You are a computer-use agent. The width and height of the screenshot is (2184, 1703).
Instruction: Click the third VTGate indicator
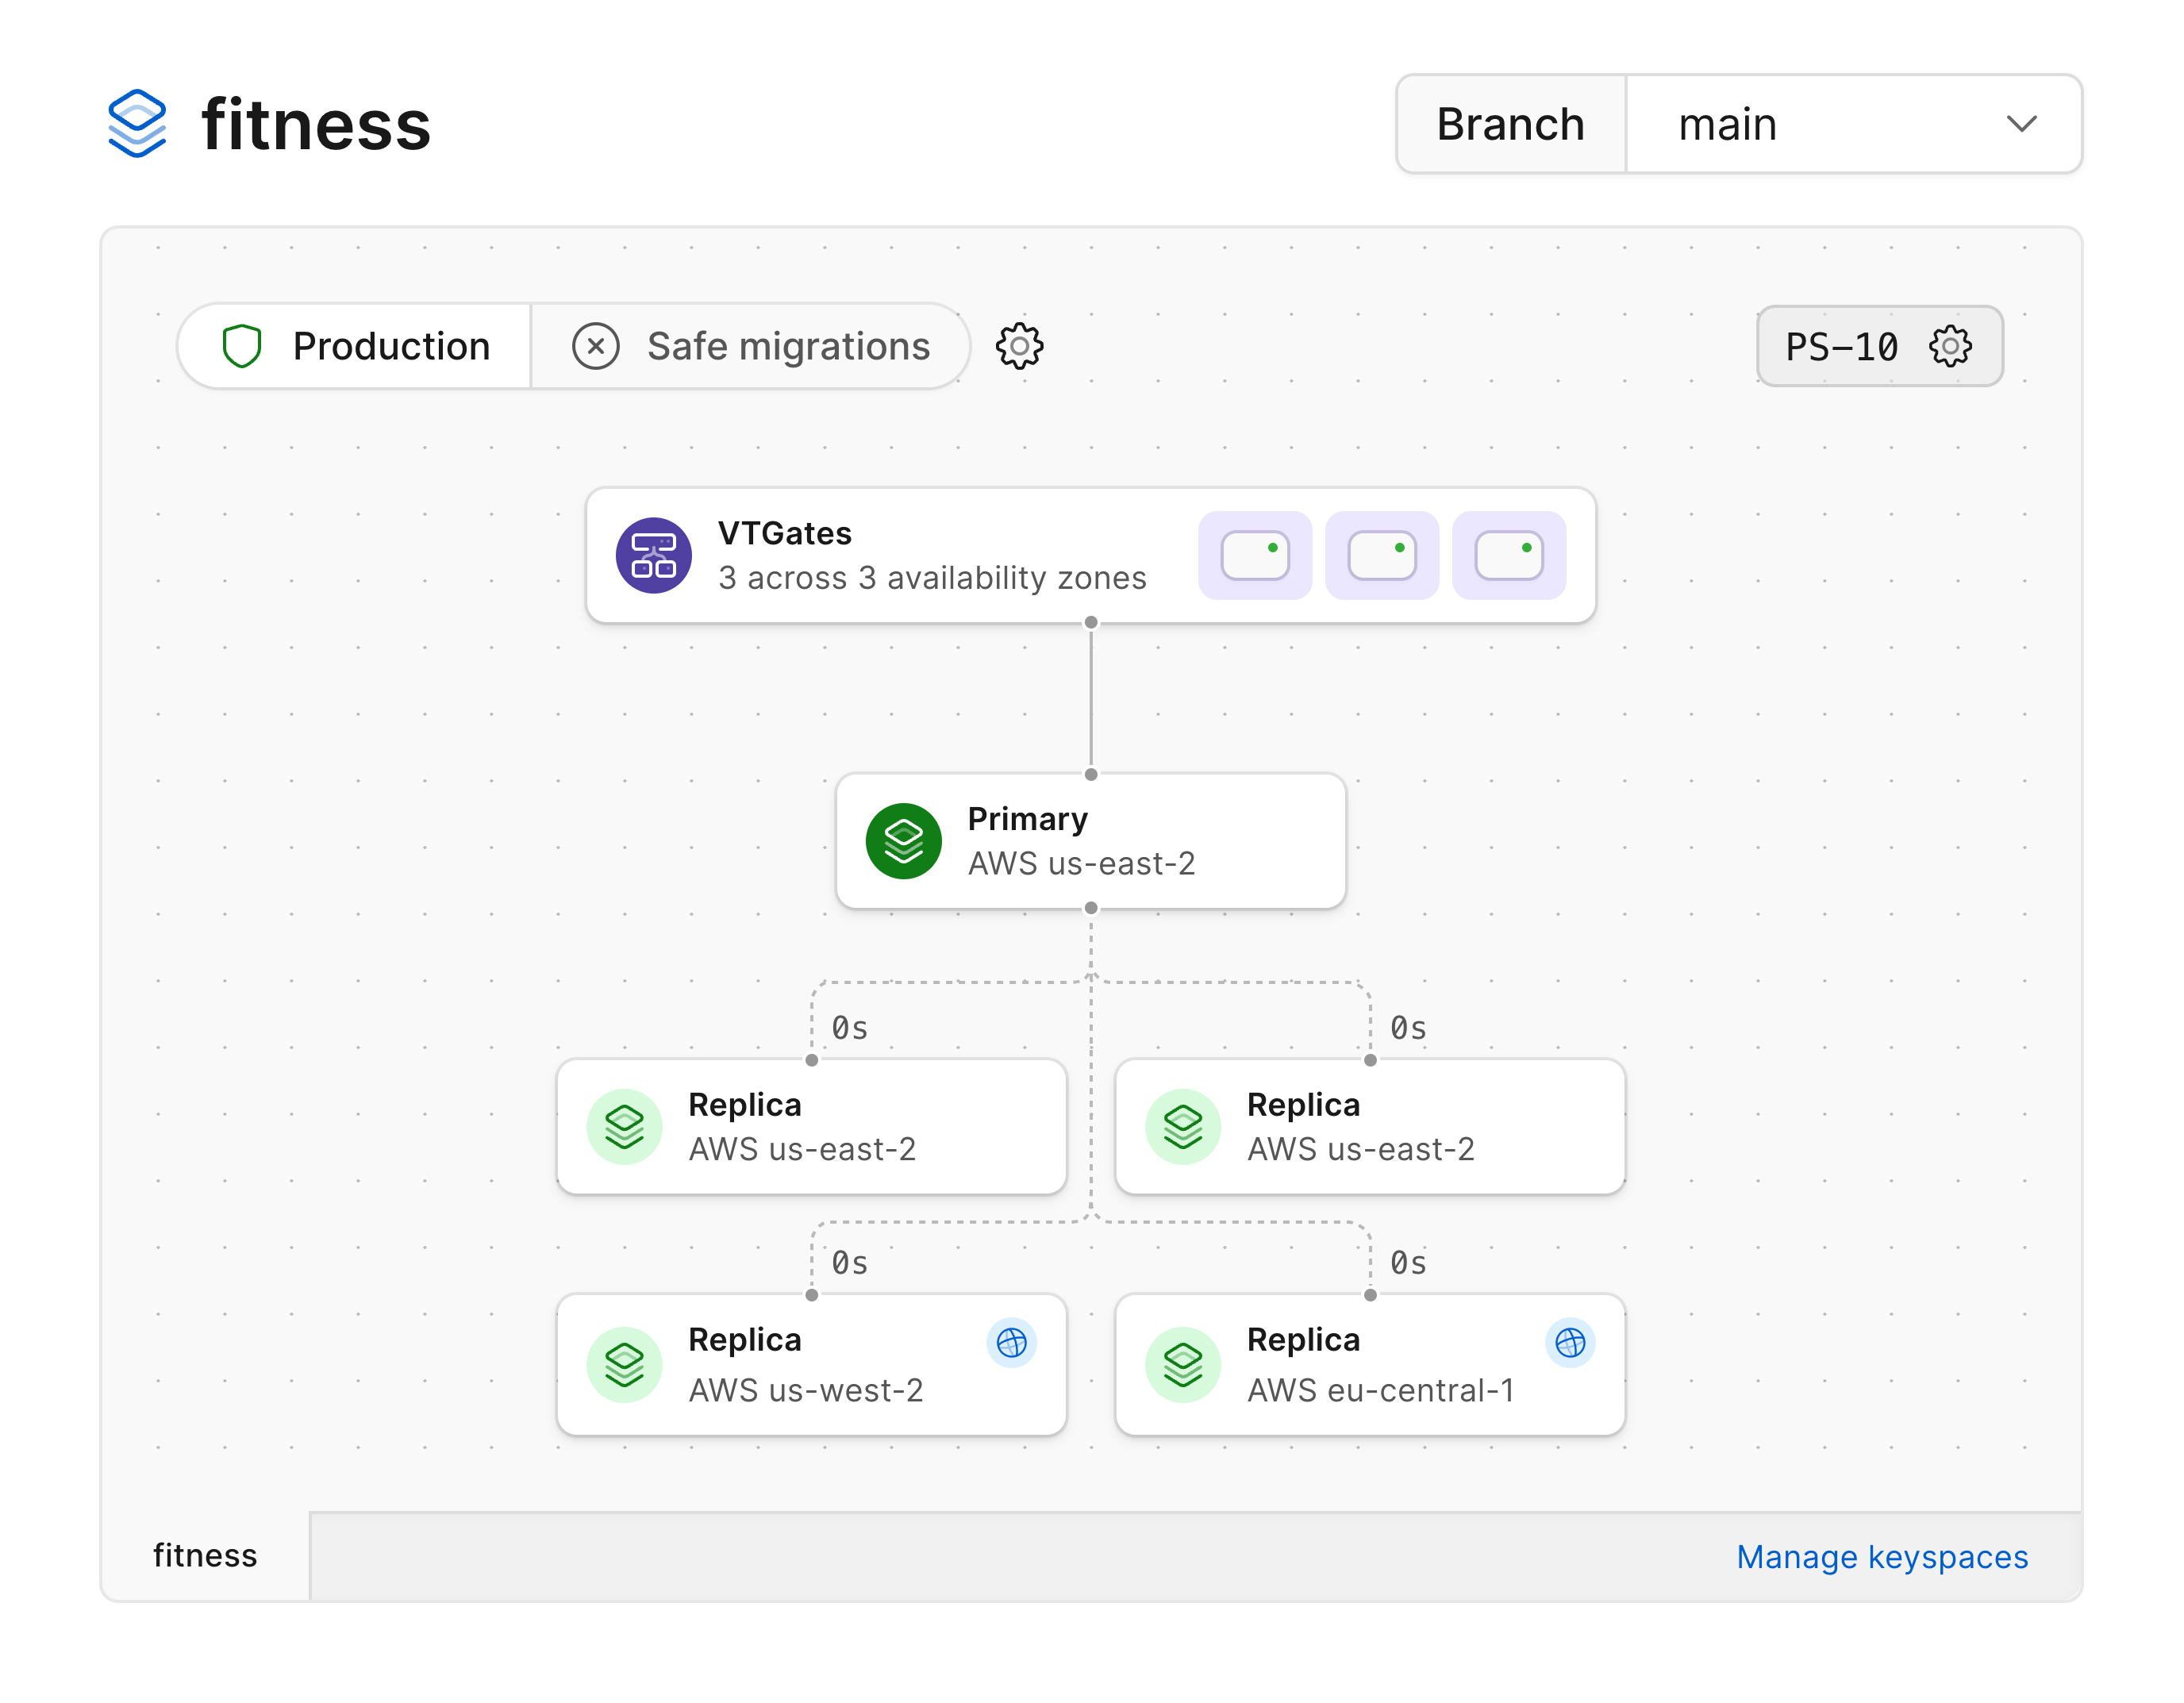tap(1508, 555)
